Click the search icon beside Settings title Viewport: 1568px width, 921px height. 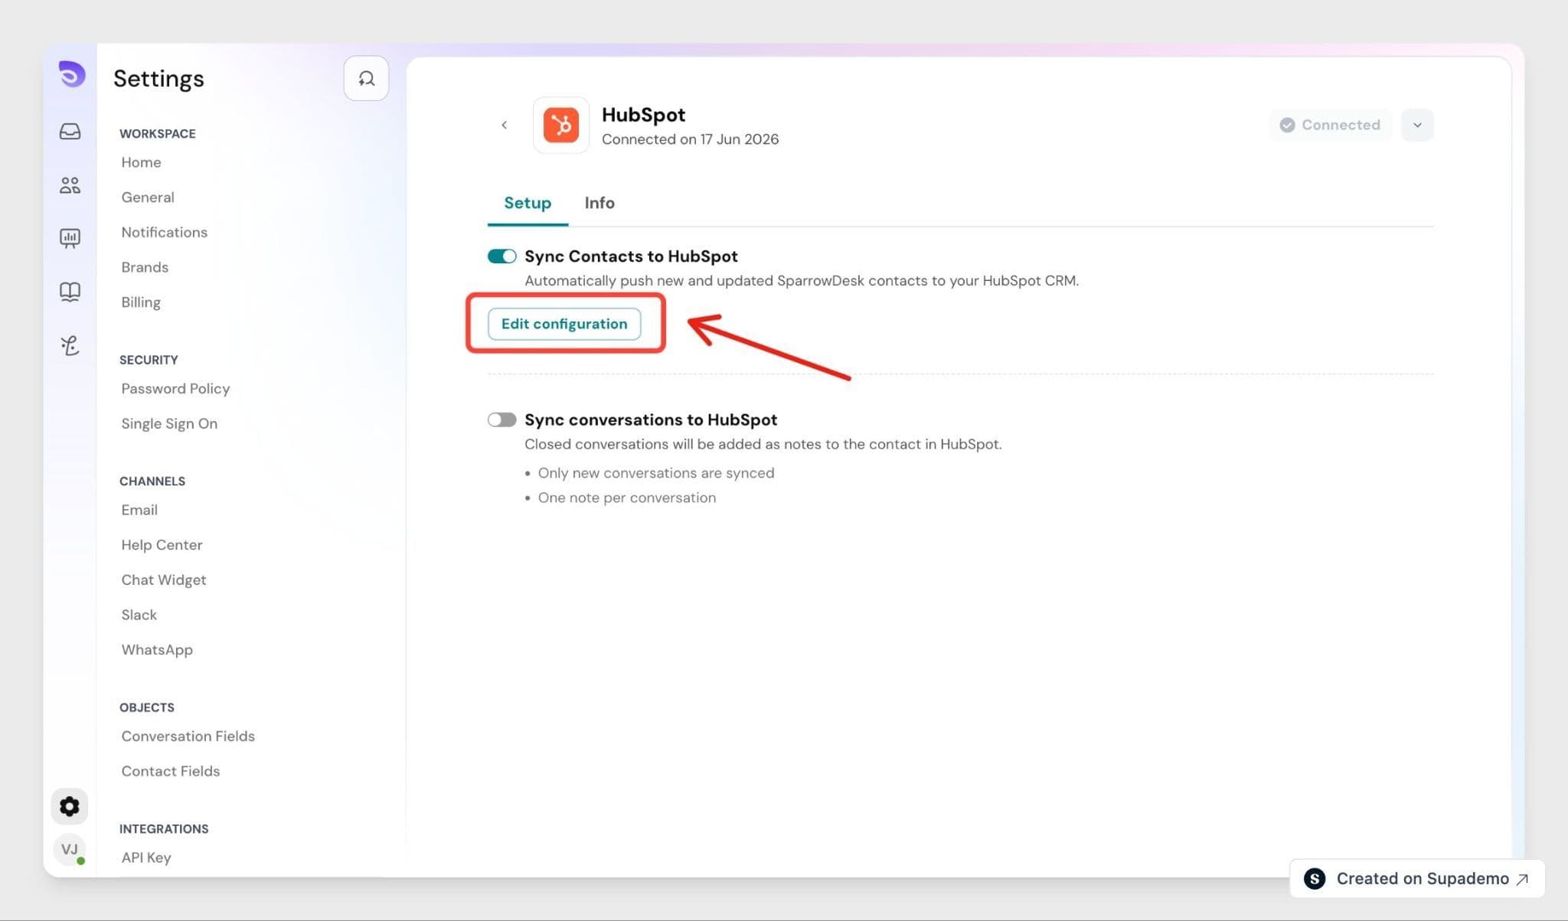[366, 78]
